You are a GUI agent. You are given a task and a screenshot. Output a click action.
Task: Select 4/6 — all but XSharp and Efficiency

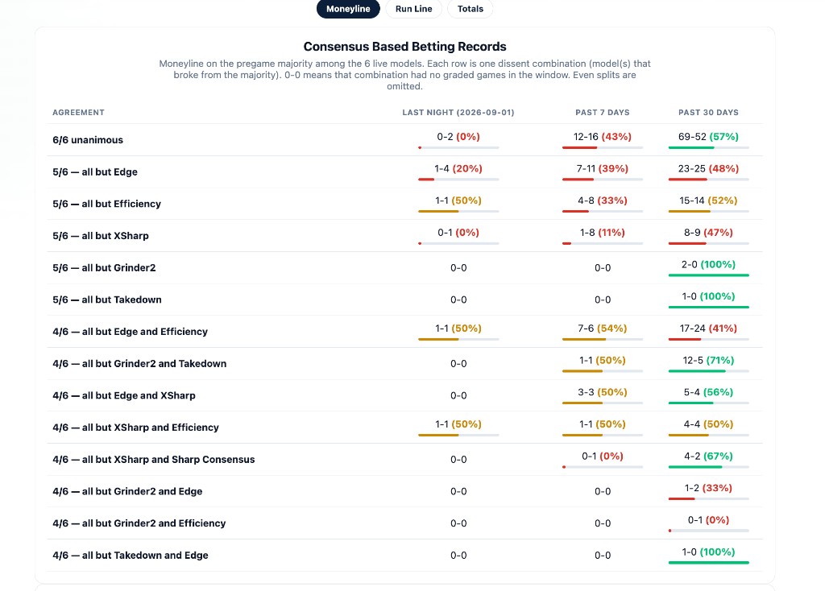[135, 428]
